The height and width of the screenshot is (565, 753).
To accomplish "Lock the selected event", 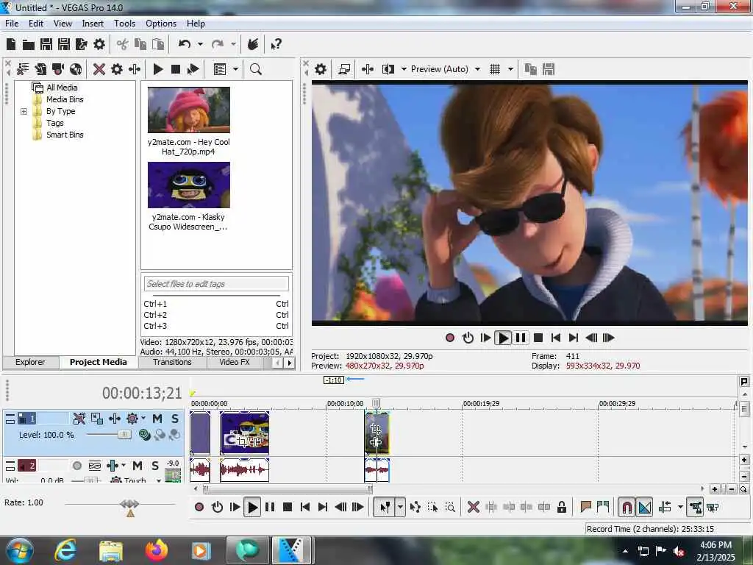I will [561, 507].
